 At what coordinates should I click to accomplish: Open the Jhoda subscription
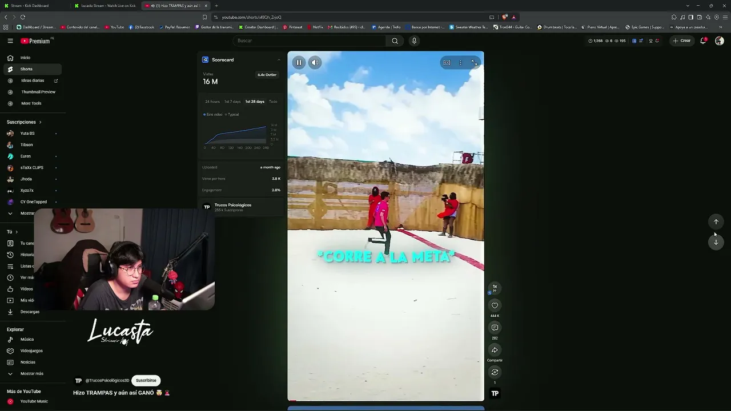click(32, 179)
